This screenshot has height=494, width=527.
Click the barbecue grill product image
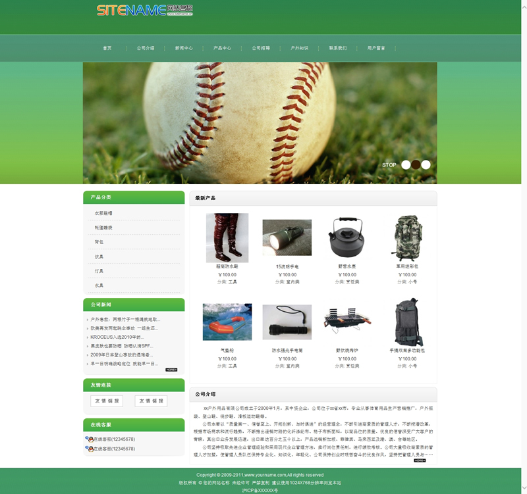pyautogui.click(x=347, y=322)
